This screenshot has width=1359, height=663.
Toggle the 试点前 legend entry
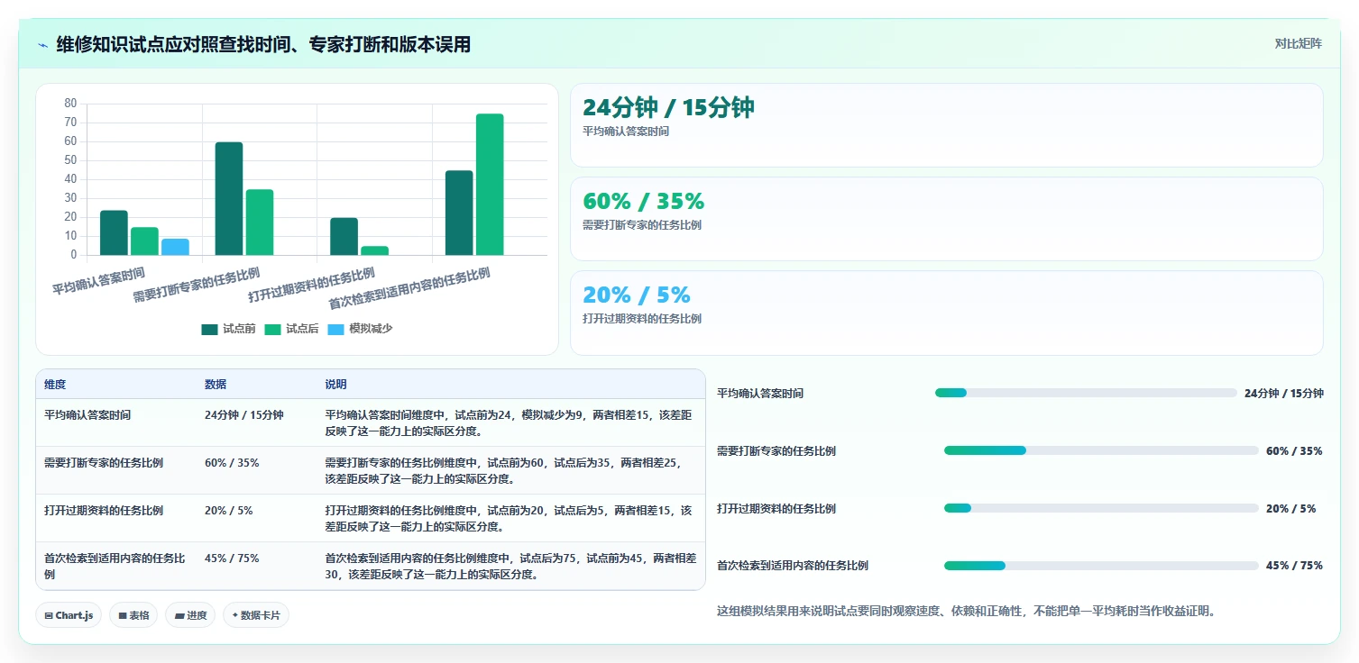click(228, 329)
